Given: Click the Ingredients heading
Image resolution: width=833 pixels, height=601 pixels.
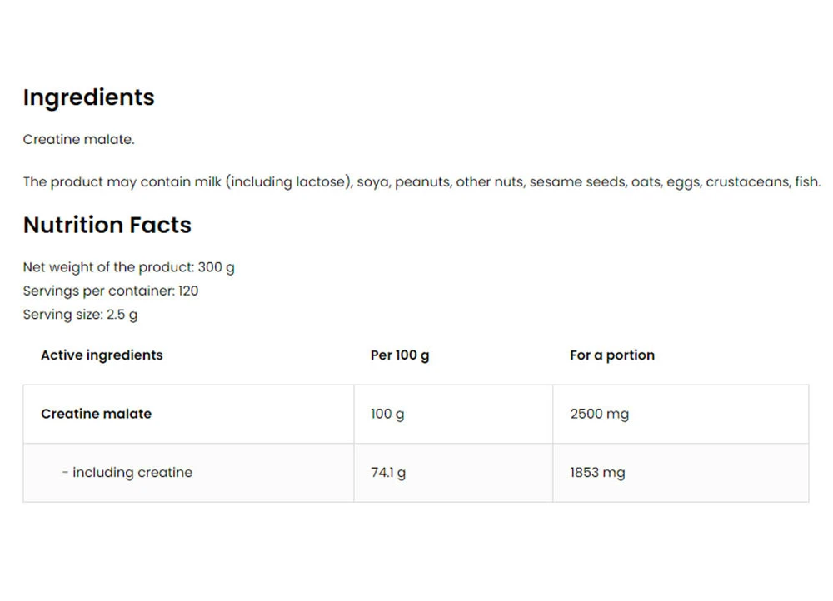Looking at the screenshot, I should pyautogui.click(x=88, y=97).
